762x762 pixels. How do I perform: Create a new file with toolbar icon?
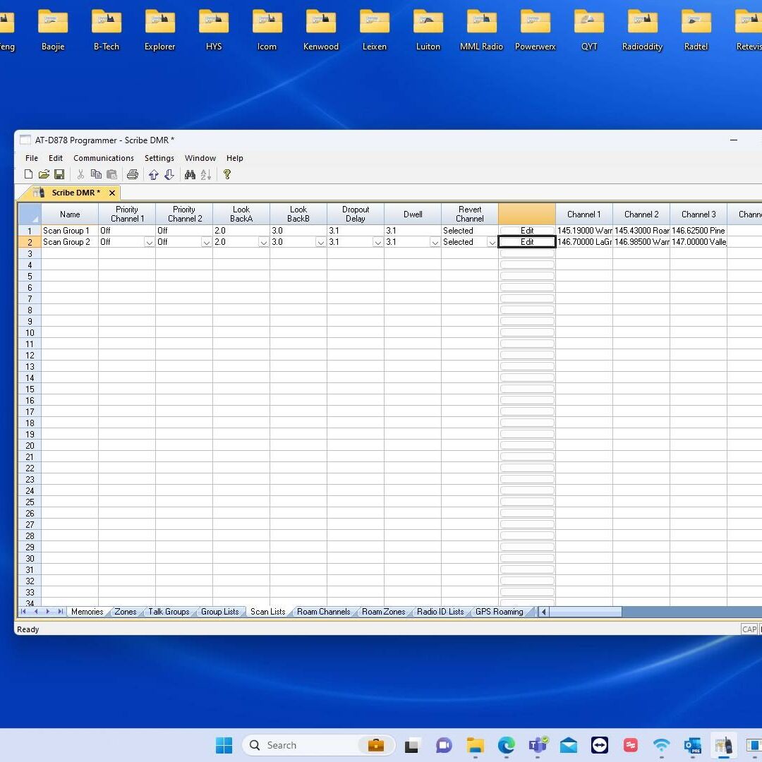[x=29, y=174]
